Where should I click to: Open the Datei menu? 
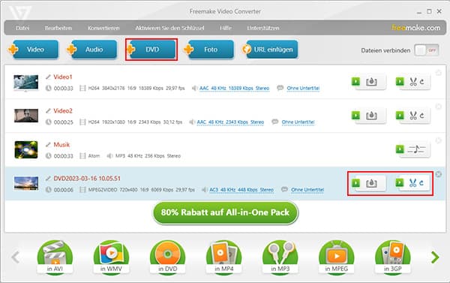[x=22, y=28]
